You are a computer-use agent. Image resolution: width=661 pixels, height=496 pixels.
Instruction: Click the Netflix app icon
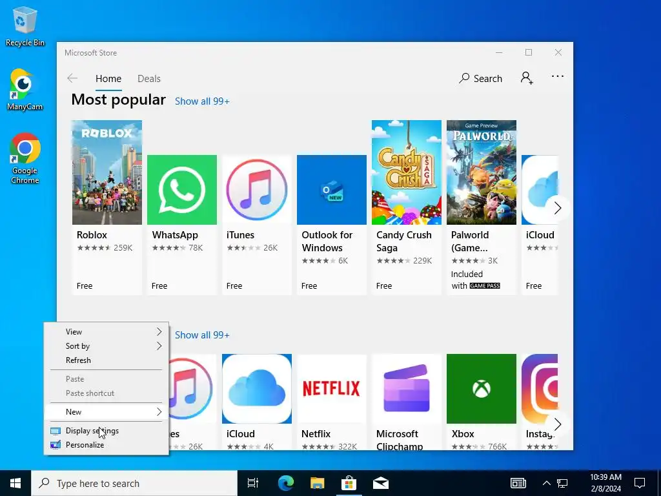click(332, 388)
